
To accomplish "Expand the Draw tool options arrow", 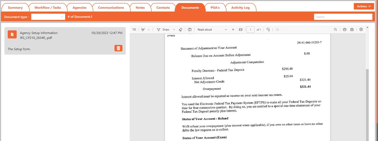I will click(x=174, y=30).
